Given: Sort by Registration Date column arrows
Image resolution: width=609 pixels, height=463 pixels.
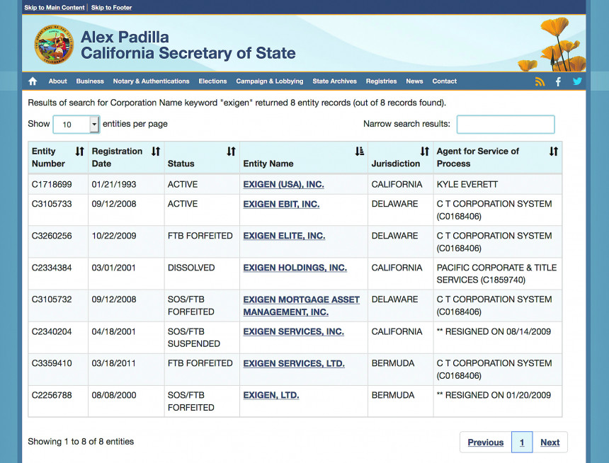Looking at the screenshot, I should tap(156, 152).
